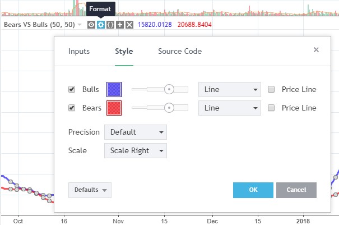Enable Price Line for Bulls
Image resolution: width=339 pixels, height=225 pixels.
coord(271,89)
